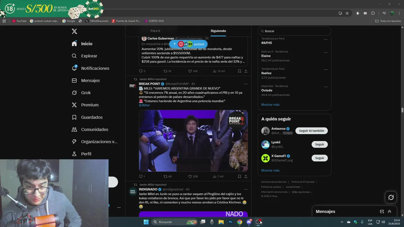Open Organizaciones verificadas in the sidebar
Viewport: 404px width, 227px height.
pos(95,142)
